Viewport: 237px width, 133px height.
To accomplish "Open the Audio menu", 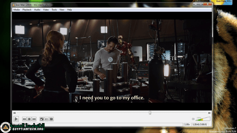I will pyautogui.click(x=37, y=9).
